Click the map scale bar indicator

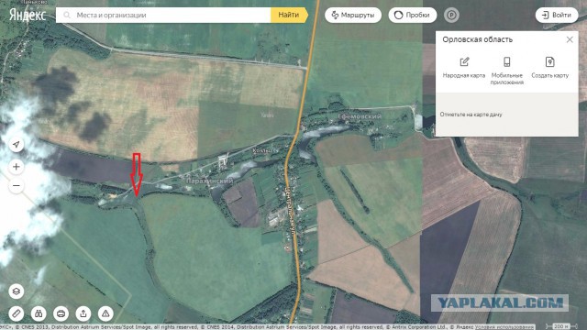point(560,326)
